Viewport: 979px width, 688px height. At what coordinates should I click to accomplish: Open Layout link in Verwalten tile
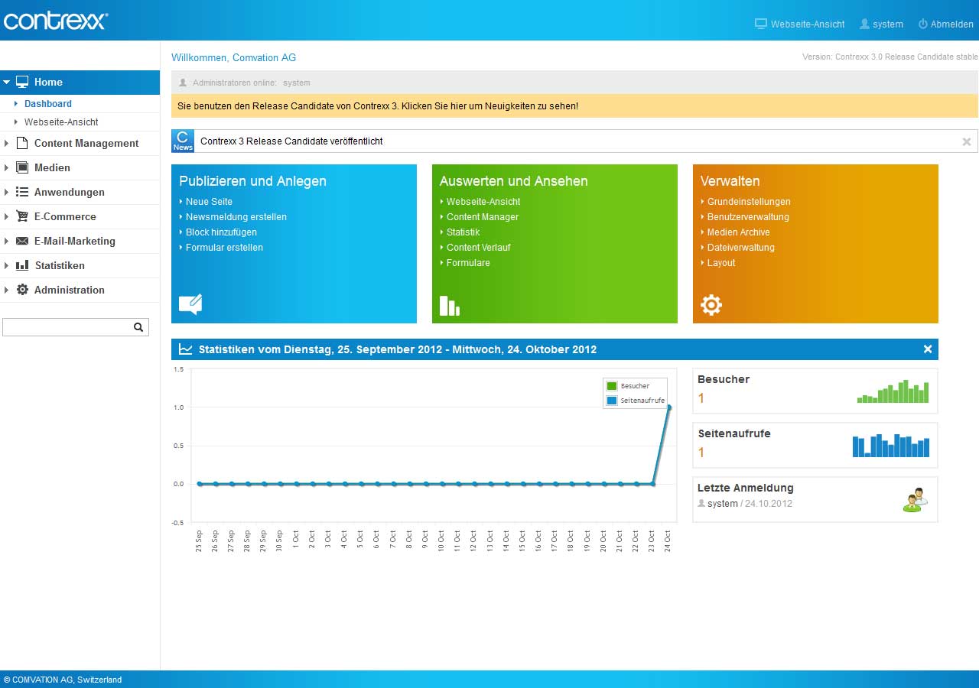tap(721, 263)
